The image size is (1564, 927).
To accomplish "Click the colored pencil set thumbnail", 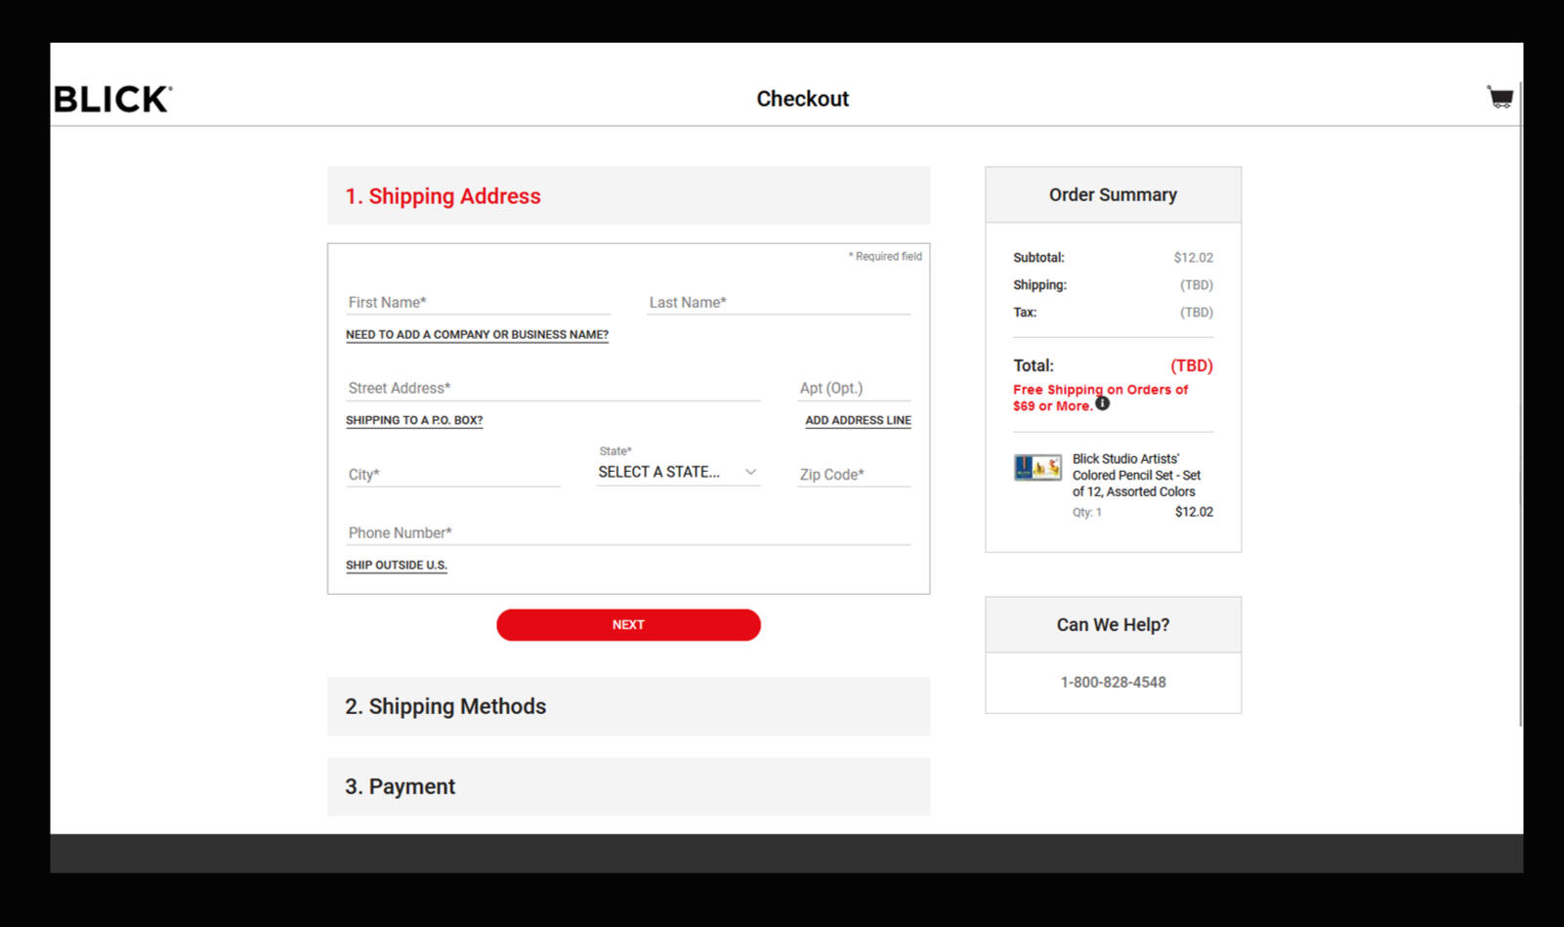I will click(x=1037, y=468).
